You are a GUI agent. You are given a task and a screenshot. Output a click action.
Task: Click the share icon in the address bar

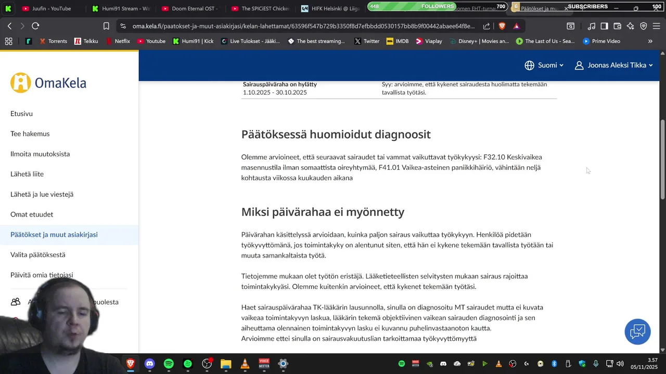(x=486, y=26)
